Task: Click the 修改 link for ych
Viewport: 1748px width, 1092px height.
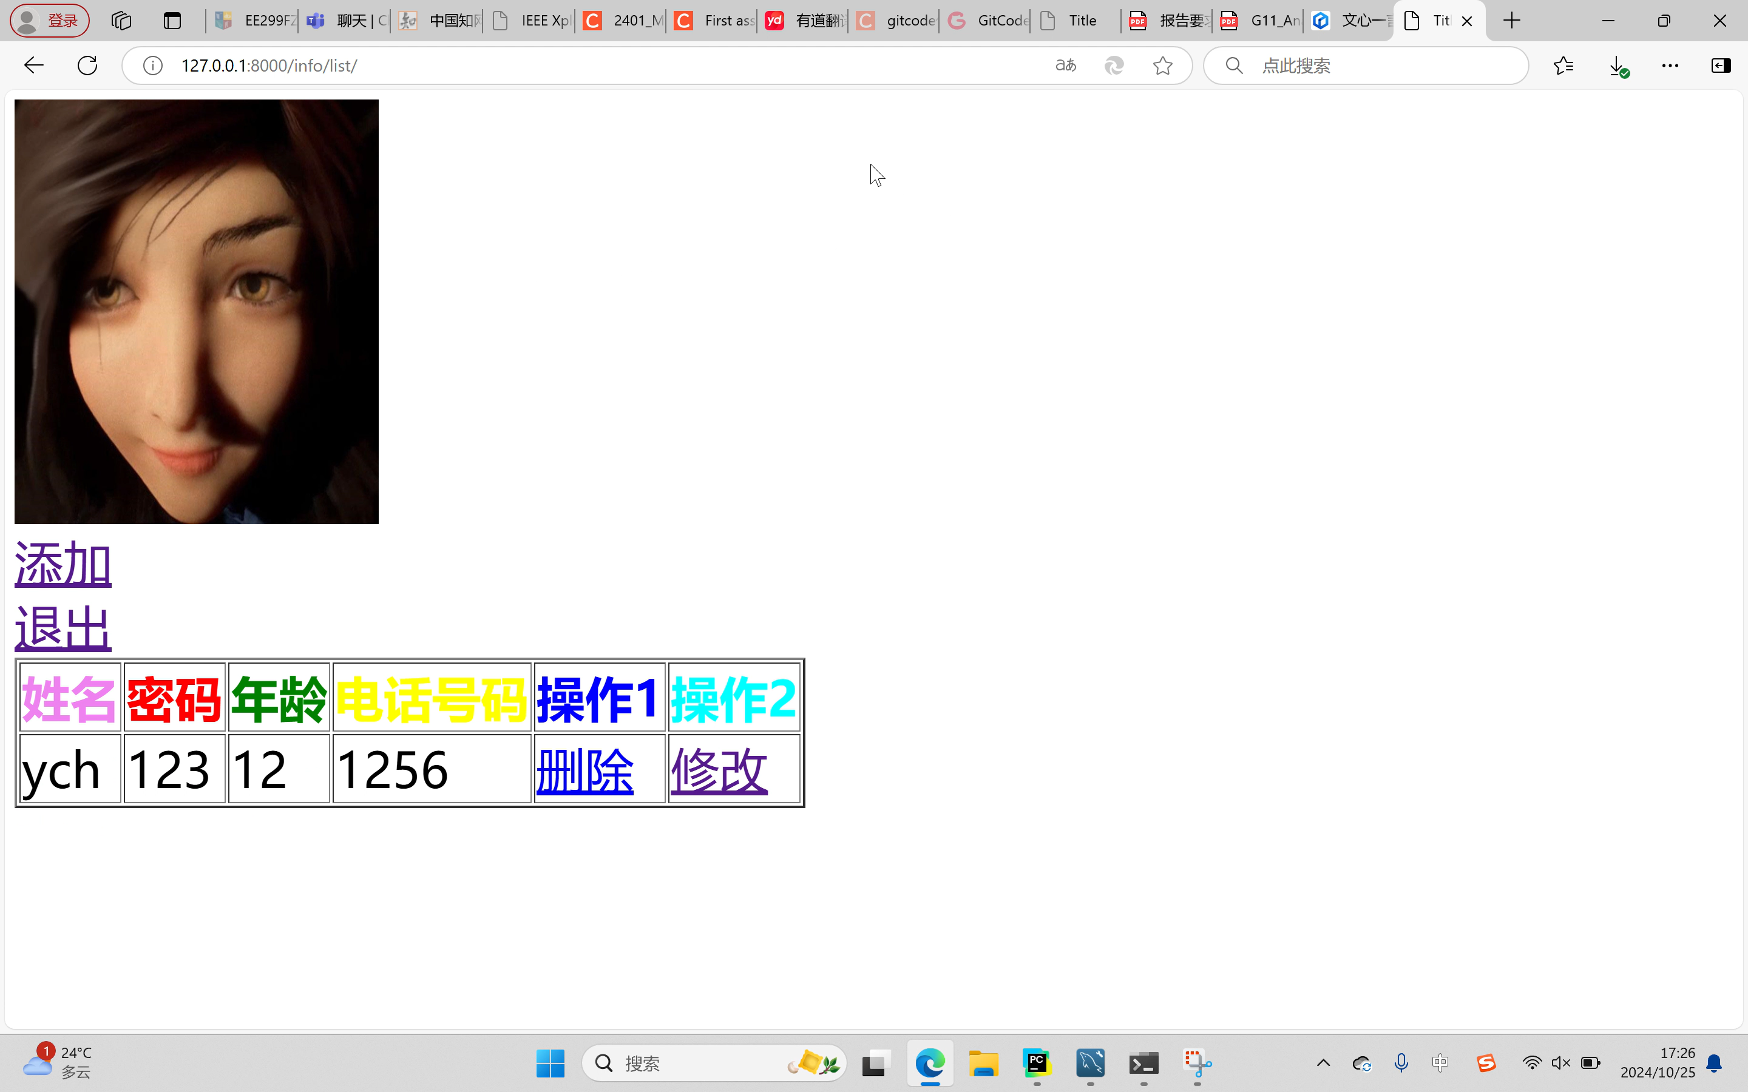Action: (x=719, y=770)
